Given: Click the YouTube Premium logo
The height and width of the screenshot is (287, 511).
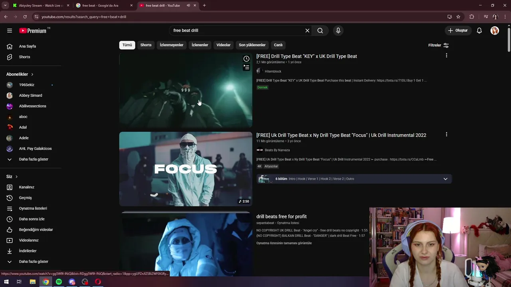Looking at the screenshot, I should tap(34, 31).
